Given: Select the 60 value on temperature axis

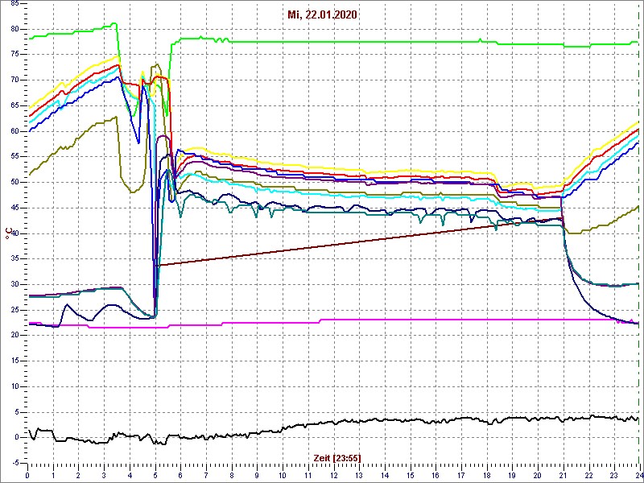Looking at the screenshot, I should click(x=14, y=131).
